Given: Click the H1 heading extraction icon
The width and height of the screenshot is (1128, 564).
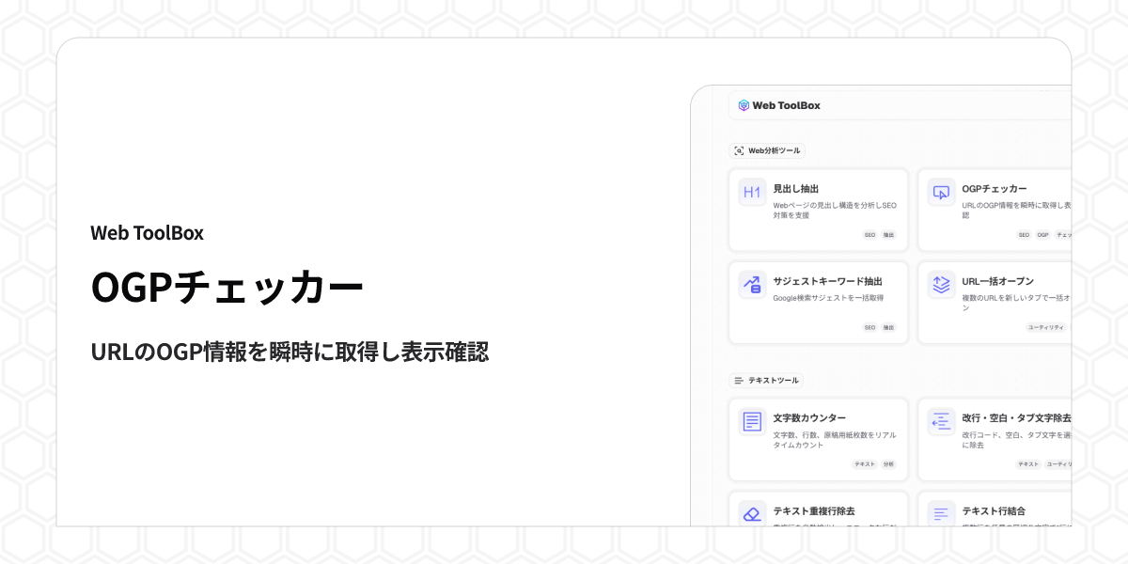Looking at the screenshot, I should tap(752, 193).
